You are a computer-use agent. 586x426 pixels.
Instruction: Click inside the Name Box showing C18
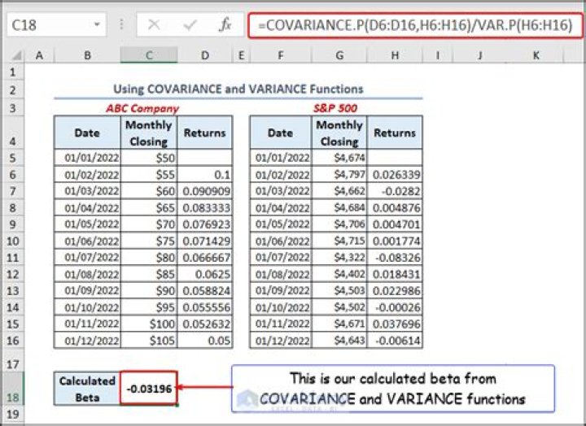pos(45,25)
